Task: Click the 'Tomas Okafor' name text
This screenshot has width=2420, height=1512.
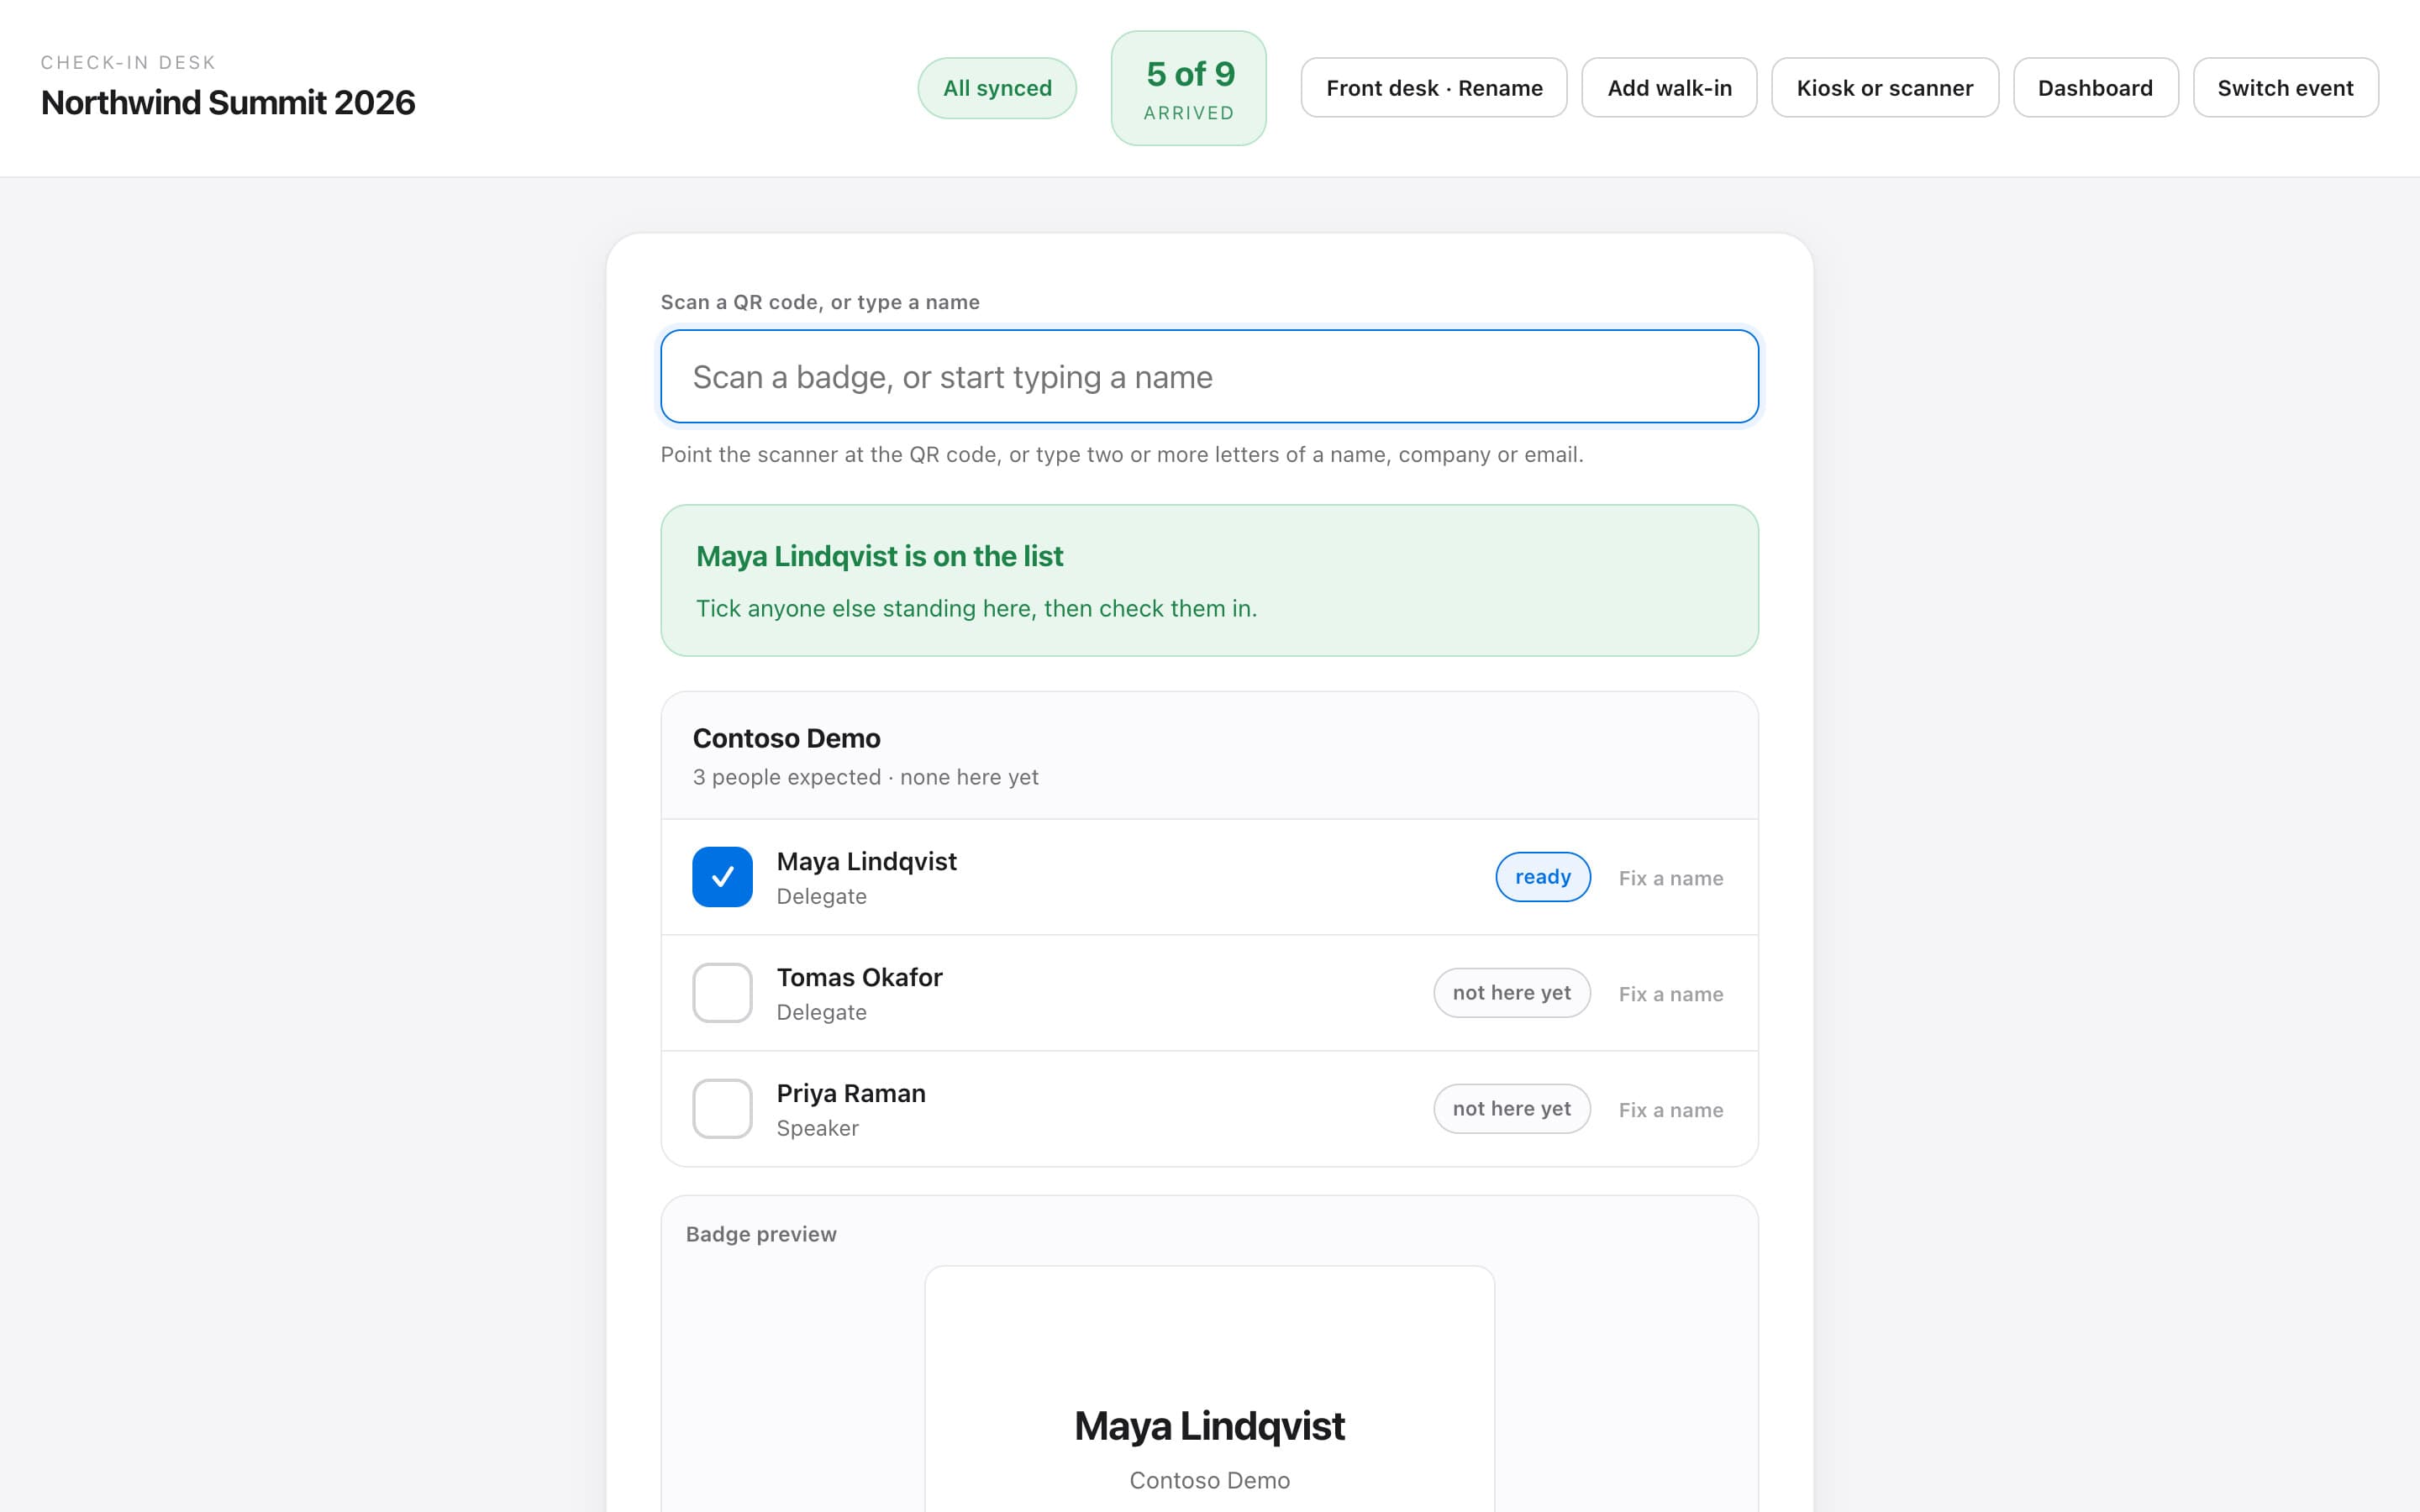Action: click(859, 977)
